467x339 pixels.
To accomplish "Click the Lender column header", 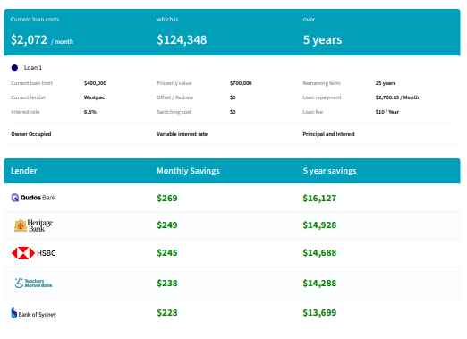I will (24, 171).
